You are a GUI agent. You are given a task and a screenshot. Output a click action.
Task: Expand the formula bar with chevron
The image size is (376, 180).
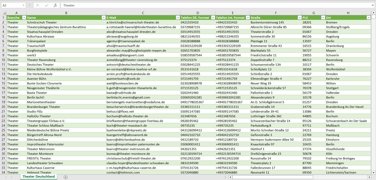tap(373, 5)
